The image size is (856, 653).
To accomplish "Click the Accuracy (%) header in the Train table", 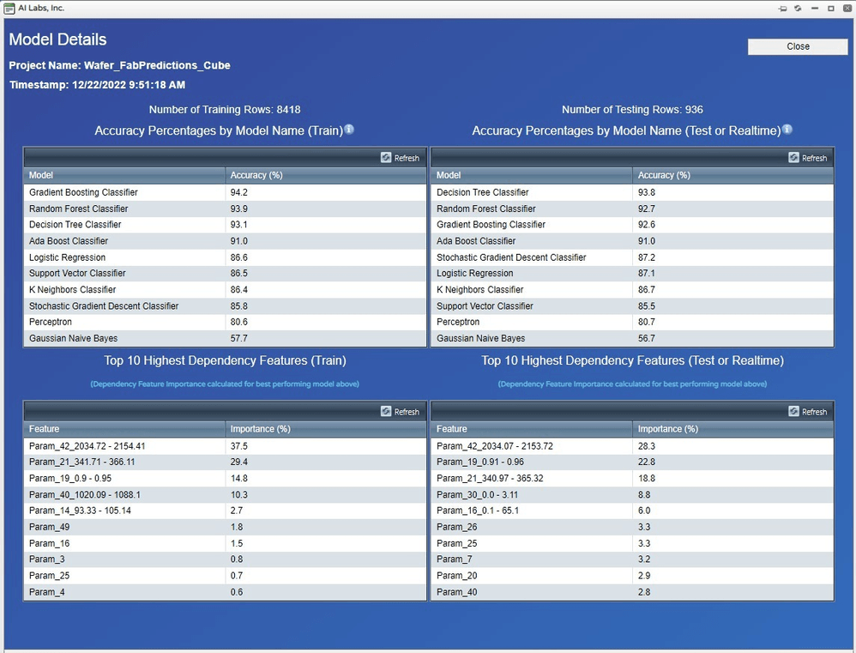I will tap(326, 175).
